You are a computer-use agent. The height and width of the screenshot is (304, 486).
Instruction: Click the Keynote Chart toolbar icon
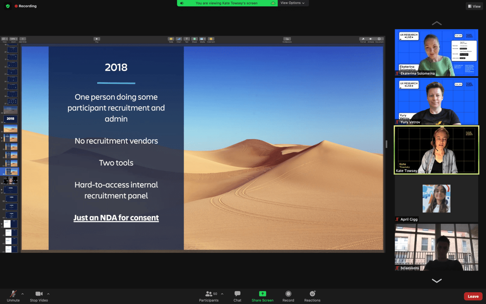[x=179, y=39]
